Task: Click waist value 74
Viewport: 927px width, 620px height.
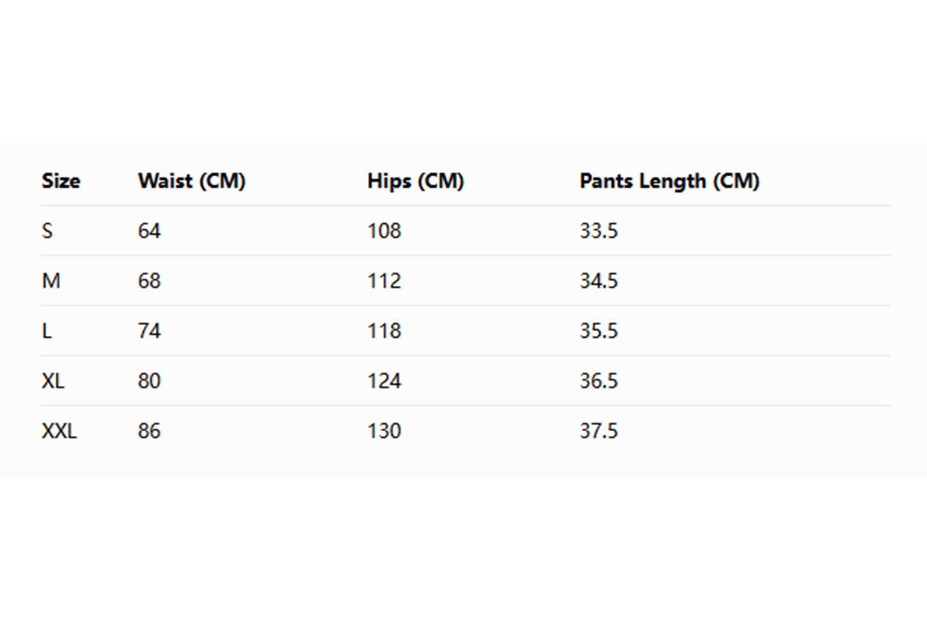Action: (149, 331)
